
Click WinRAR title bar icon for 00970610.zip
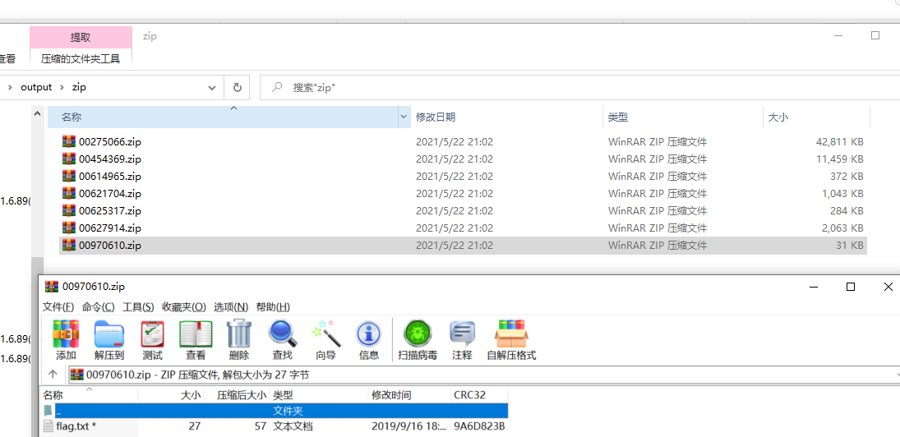52,286
